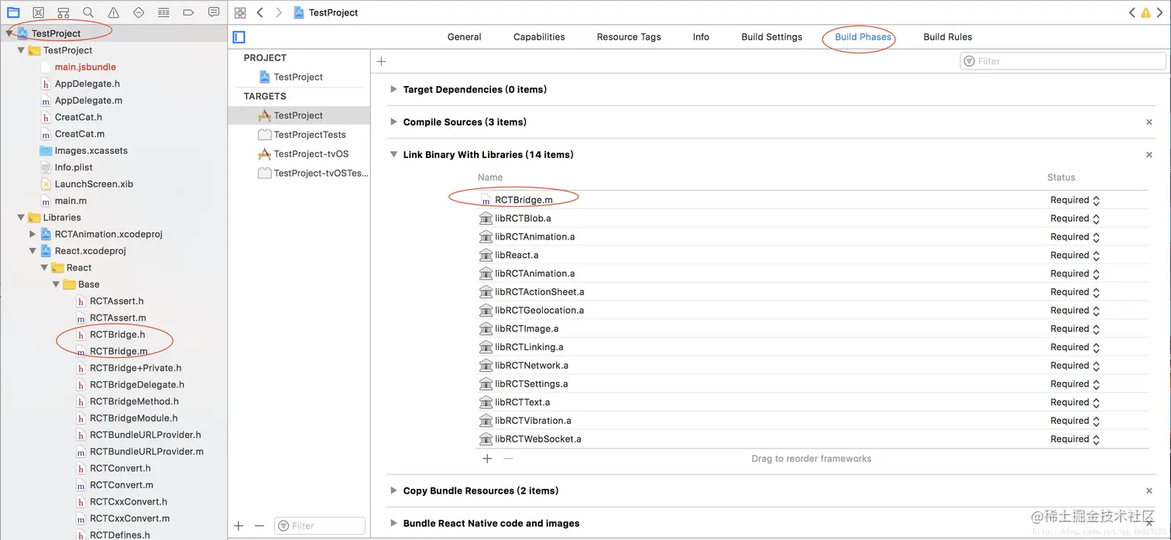1171x540 pixels.
Task: Remove selected library with minus button
Action: pyautogui.click(x=508, y=459)
